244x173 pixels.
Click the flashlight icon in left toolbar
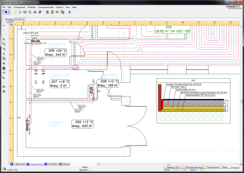4,78
